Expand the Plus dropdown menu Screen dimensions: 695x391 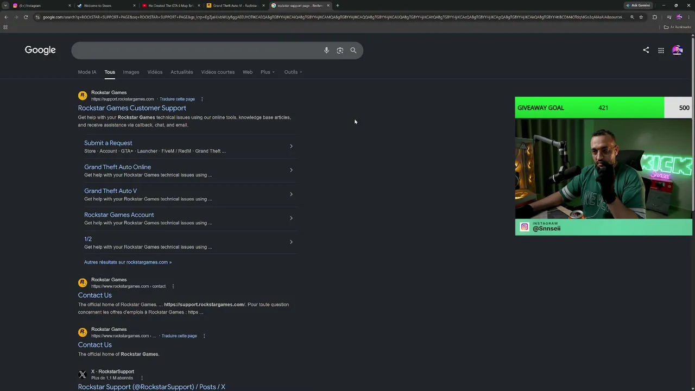268,72
